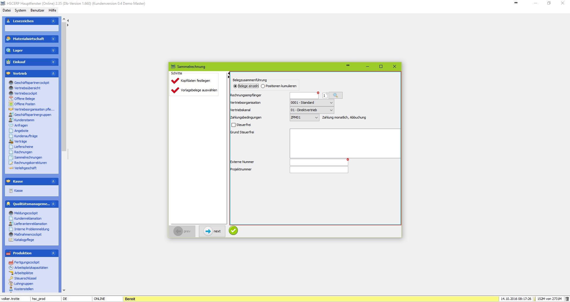570x302 pixels.
Task: Click the green checkmark confirm icon
Action: (x=233, y=231)
